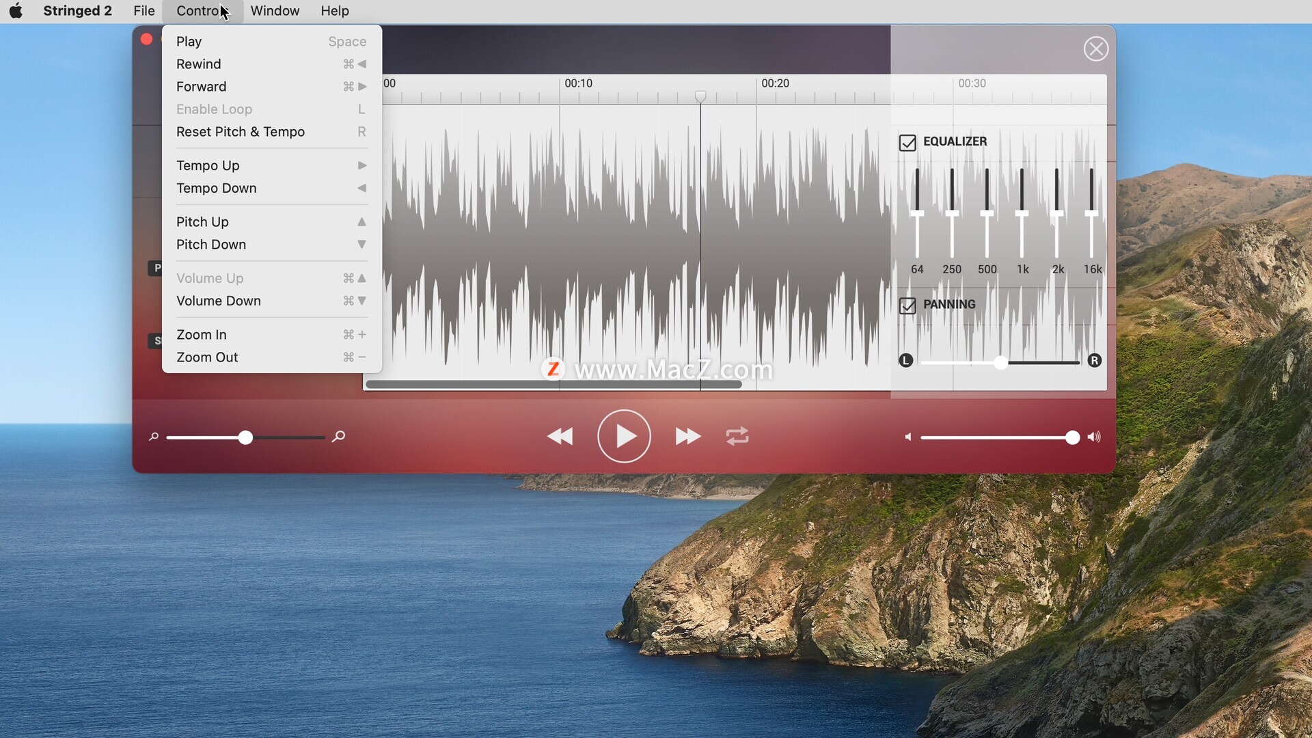
Task: Open the File menu
Action: (x=144, y=11)
